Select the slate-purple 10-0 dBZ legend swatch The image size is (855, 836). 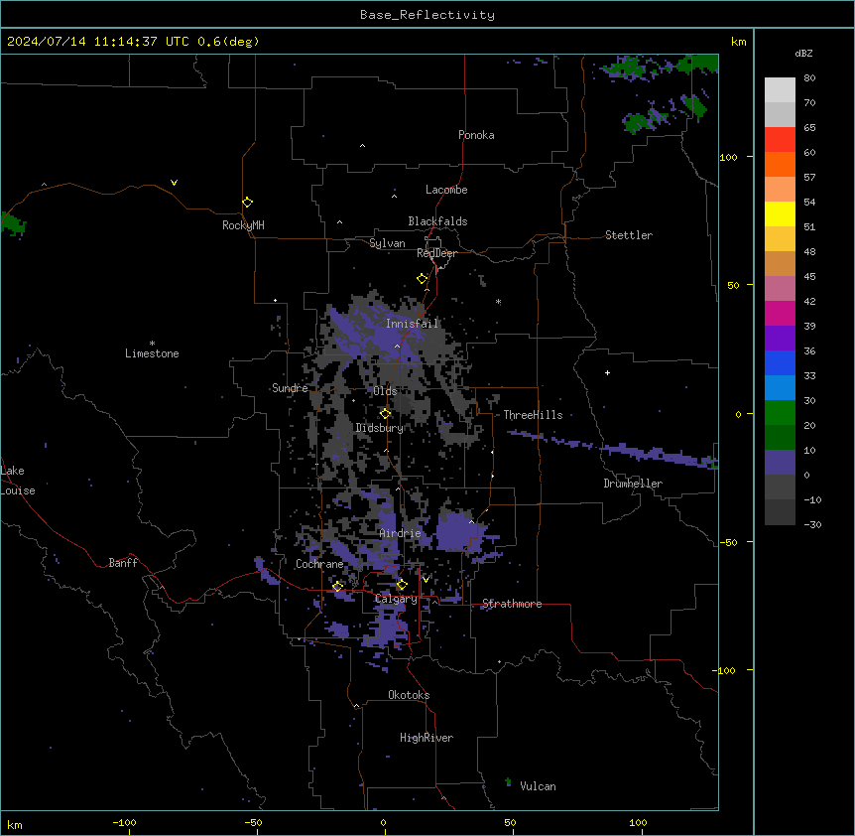(x=780, y=463)
